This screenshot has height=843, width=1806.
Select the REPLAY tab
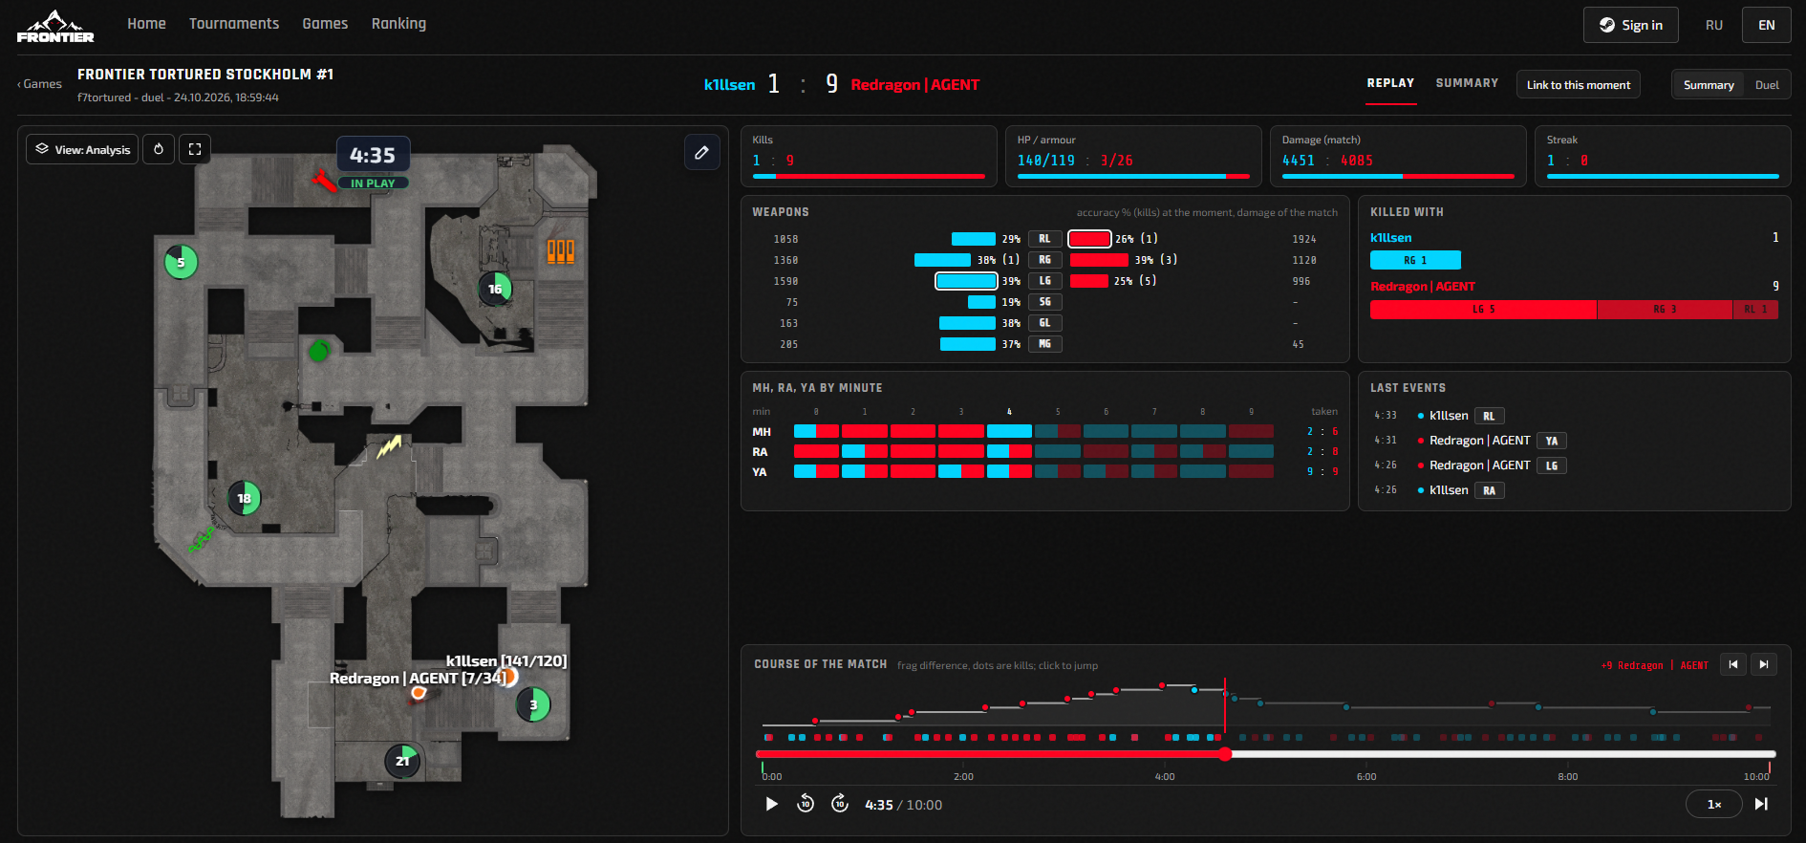(1390, 83)
